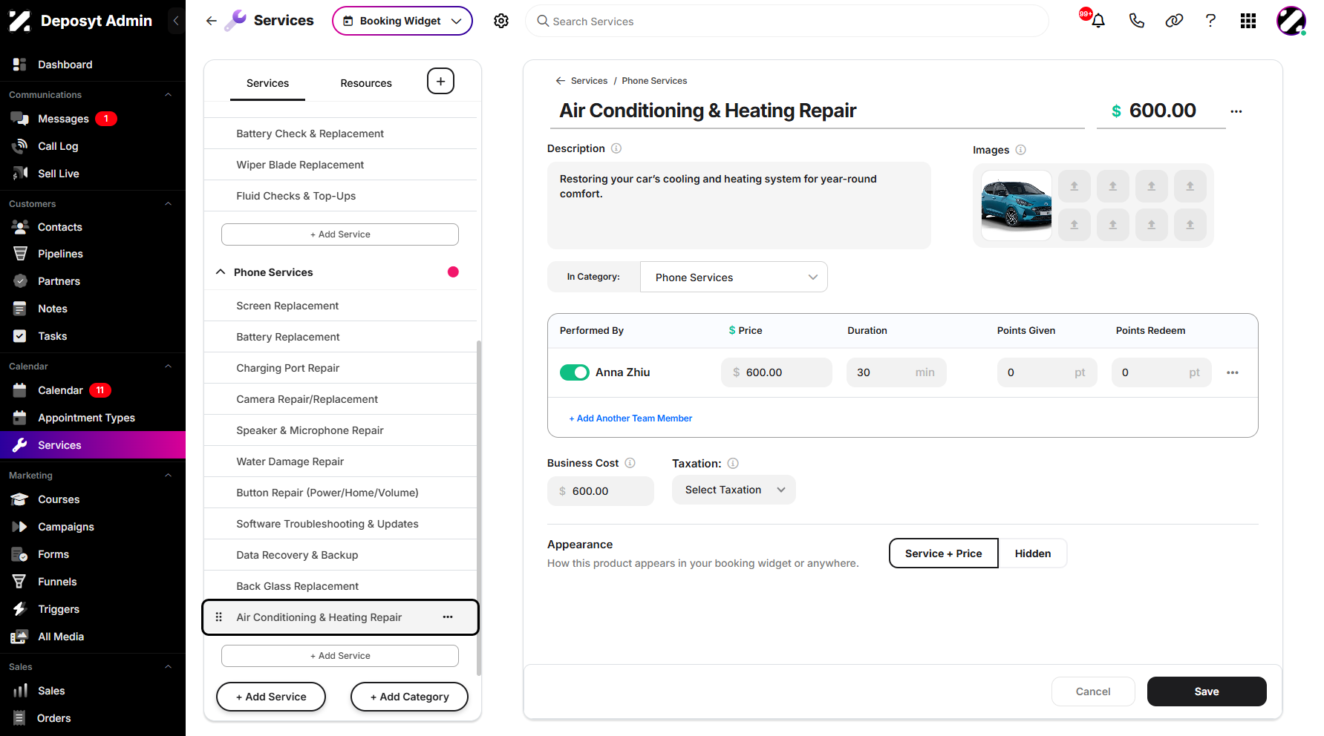Click Add Another Team Member link
This screenshot has width=1324, height=736.
click(x=630, y=418)
